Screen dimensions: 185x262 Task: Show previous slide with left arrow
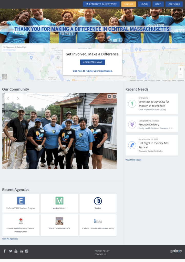pos(8,99)
